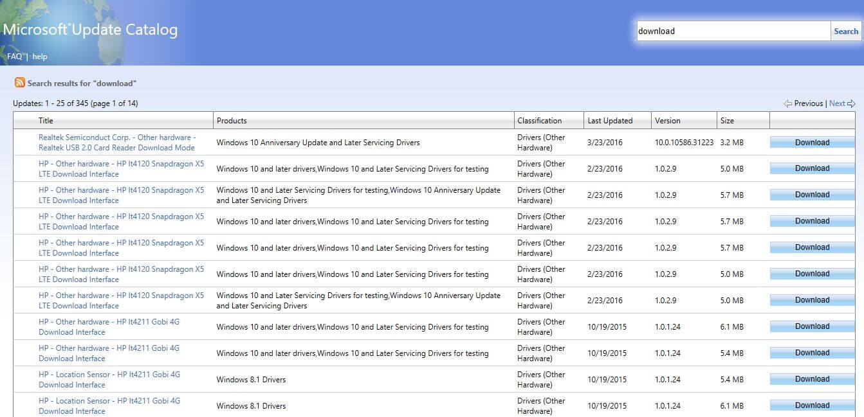Sort results by Version column header
864x417 pixels.
point(667,121)
